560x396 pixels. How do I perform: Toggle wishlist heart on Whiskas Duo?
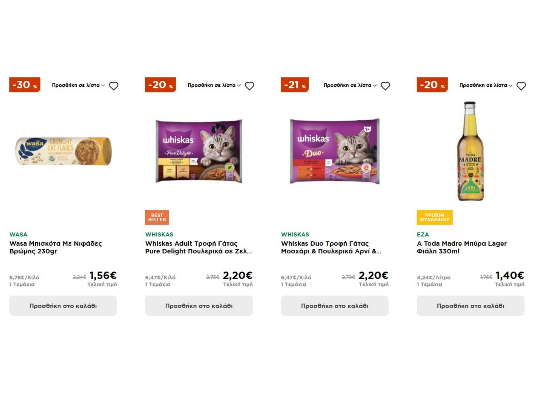[x=385, y=86]
